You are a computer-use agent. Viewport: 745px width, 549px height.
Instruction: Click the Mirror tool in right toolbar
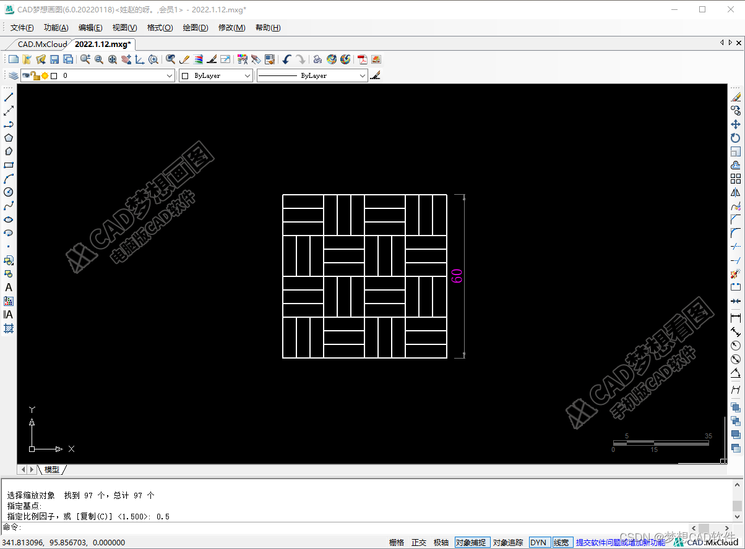(736, 192)
